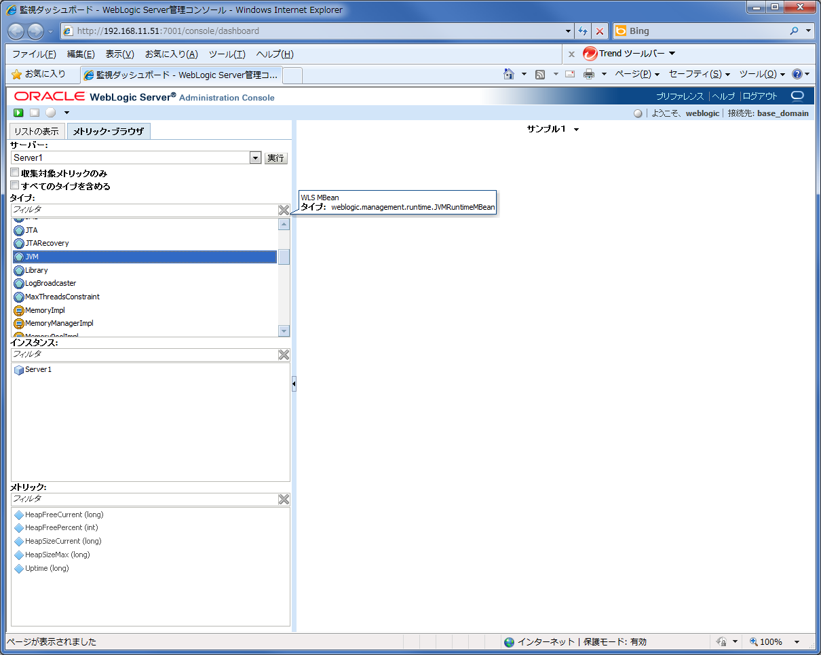Image resolution: width=821 pixels, height=655 pixels.
Task: Click the Type filter input field
Action: pyautogui.click(x=144, y=210)
